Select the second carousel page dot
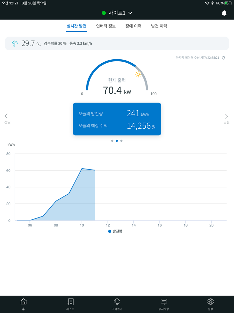The width and height of the screenshot is (234, 313). pos(117,141)
